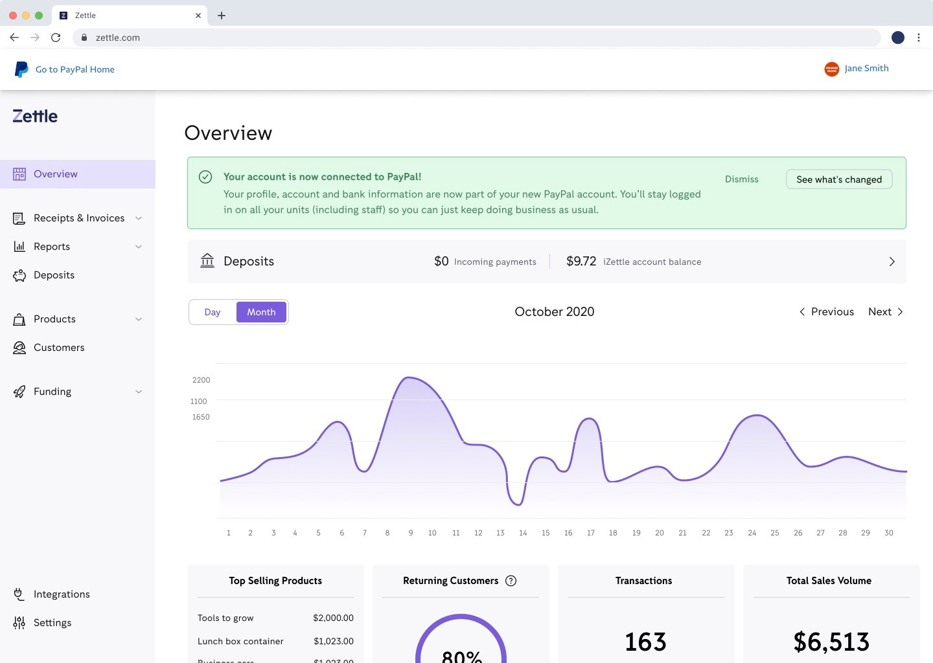Expand the Funding submenu chevron
Viewport: 933px width, 663px height.
(139, 392)
